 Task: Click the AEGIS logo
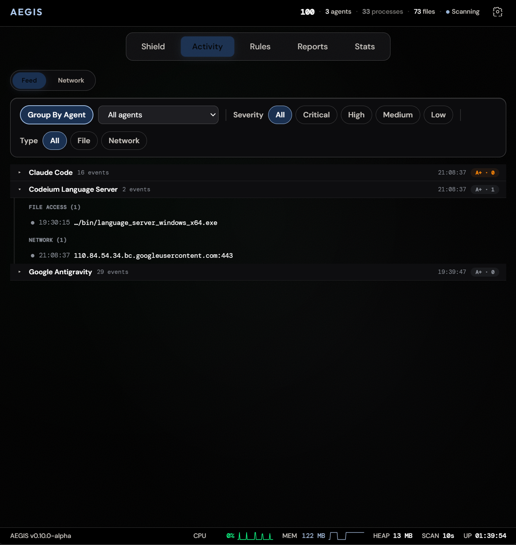[x=26, y=12]
